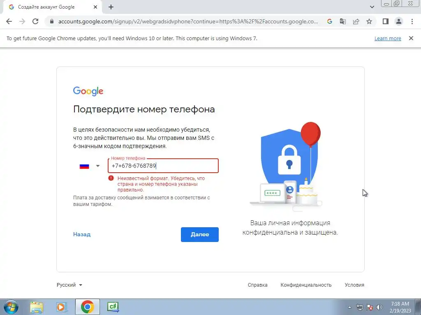Open the Google Translate icon in address bar
The width and height of the screenshot is (421, 315).
[343, 21]
